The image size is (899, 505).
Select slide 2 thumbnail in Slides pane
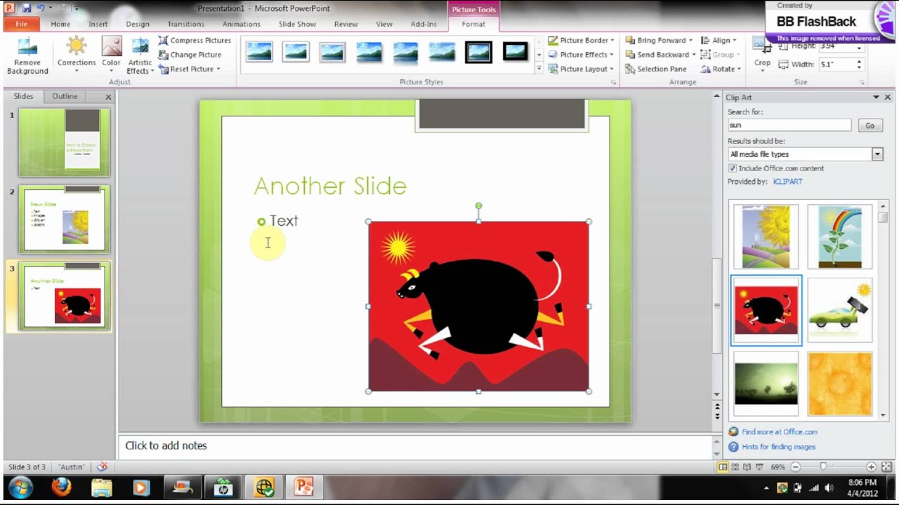click(x=64, y=219)
